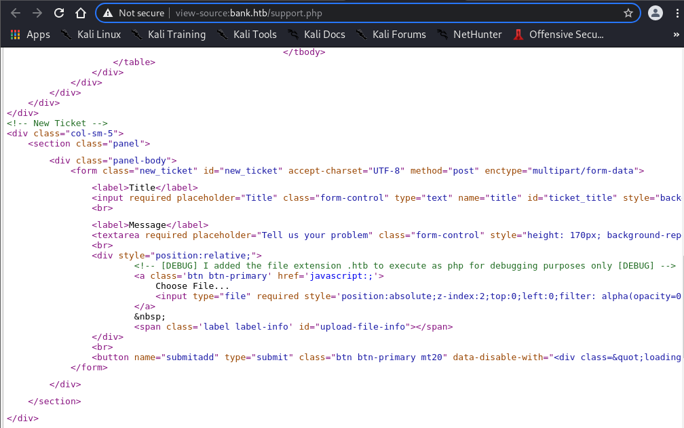
Task: Reload the view-source page
Action: [x=59, y=13]
